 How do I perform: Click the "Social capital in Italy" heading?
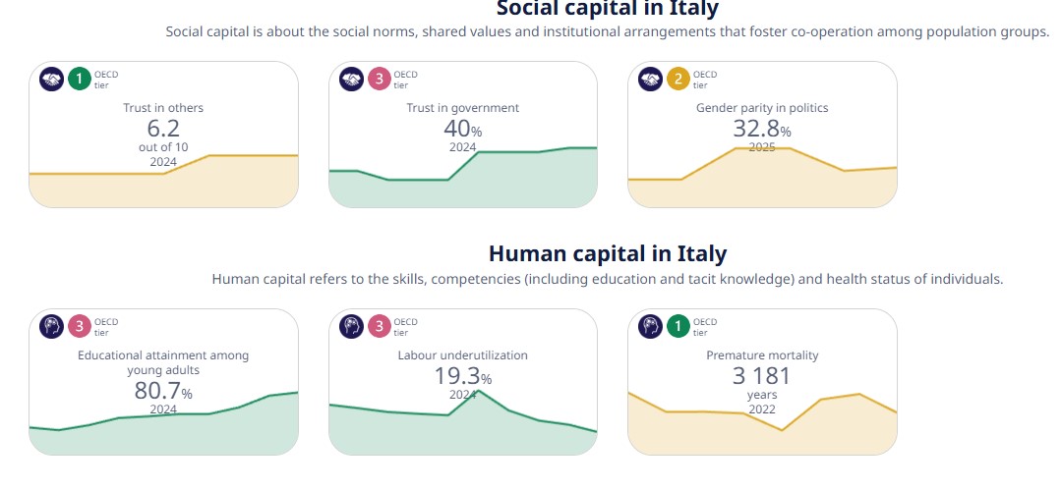607,10
